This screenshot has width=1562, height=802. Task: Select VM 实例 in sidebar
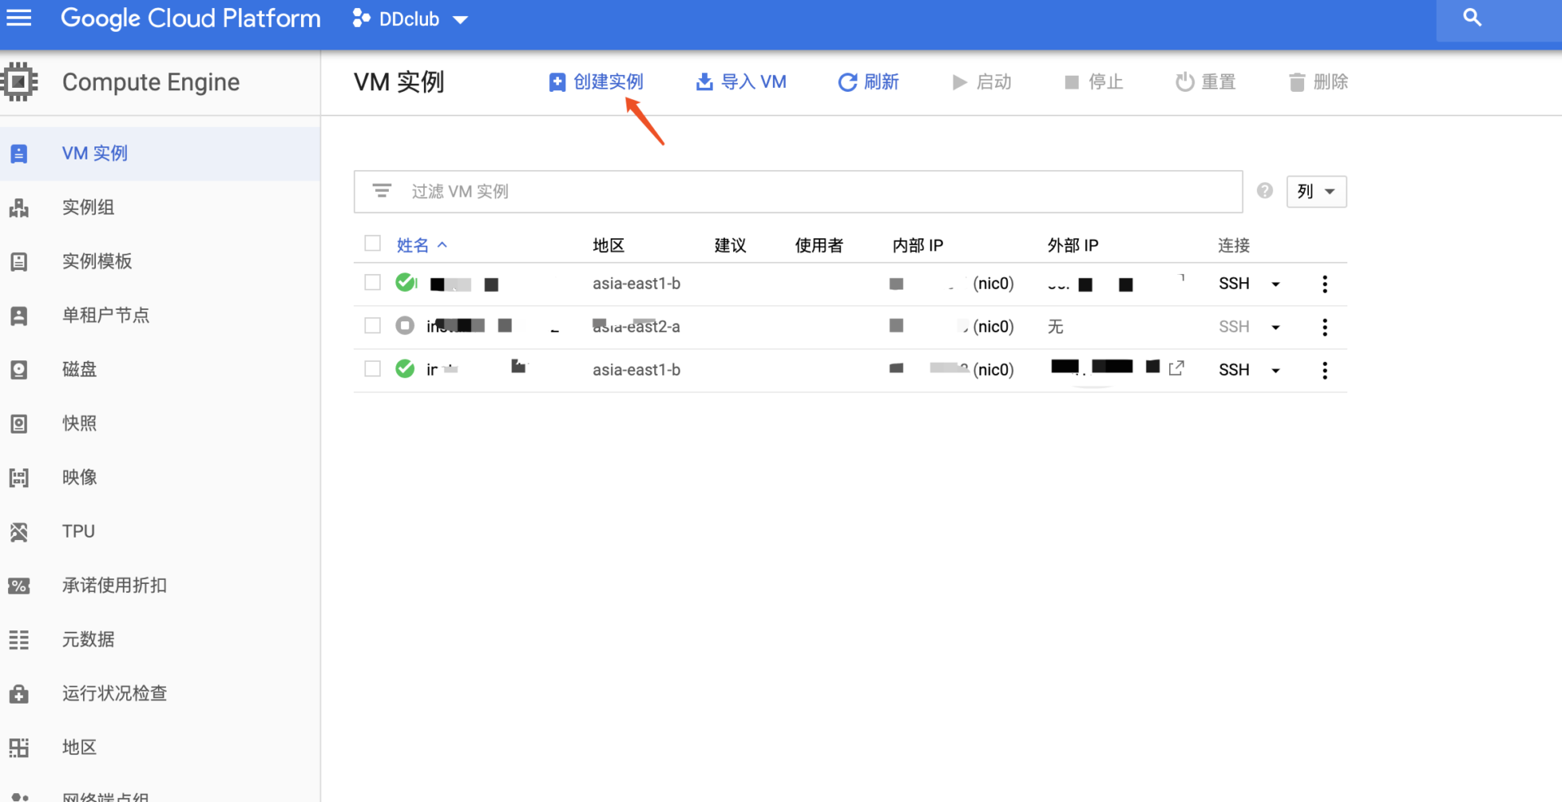(x=159, y=153)
